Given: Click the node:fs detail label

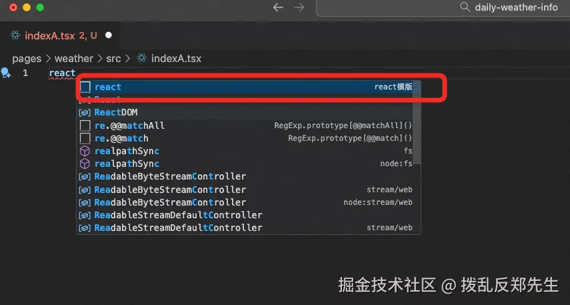Looking at the screenshot, I should pos(396,164).
